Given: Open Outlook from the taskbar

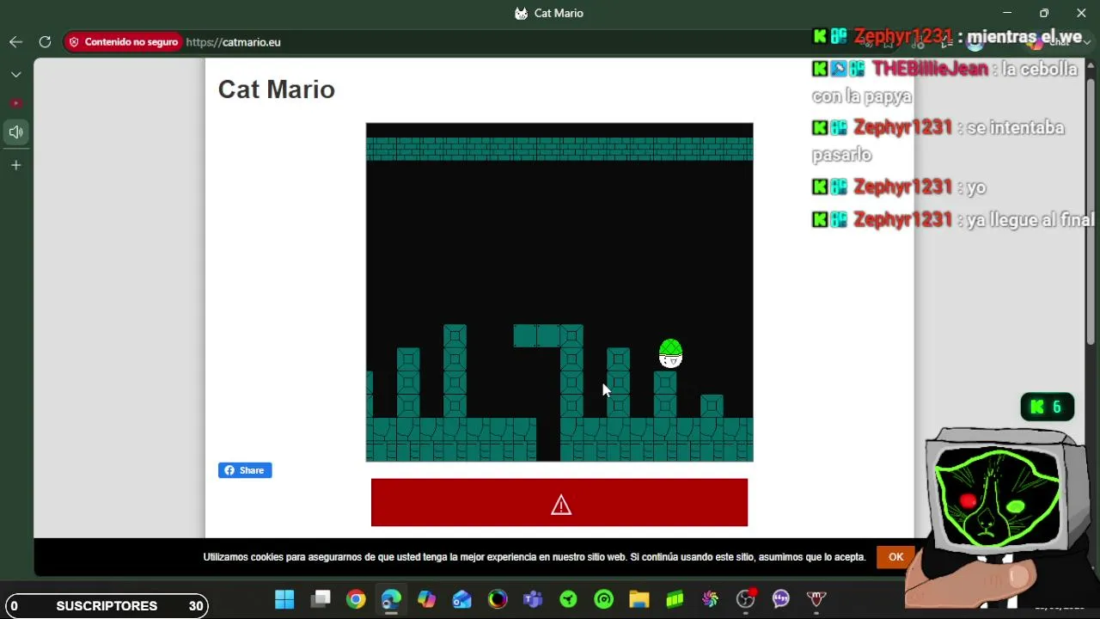Looking at the screenshot, I should [x=462, y=599].
